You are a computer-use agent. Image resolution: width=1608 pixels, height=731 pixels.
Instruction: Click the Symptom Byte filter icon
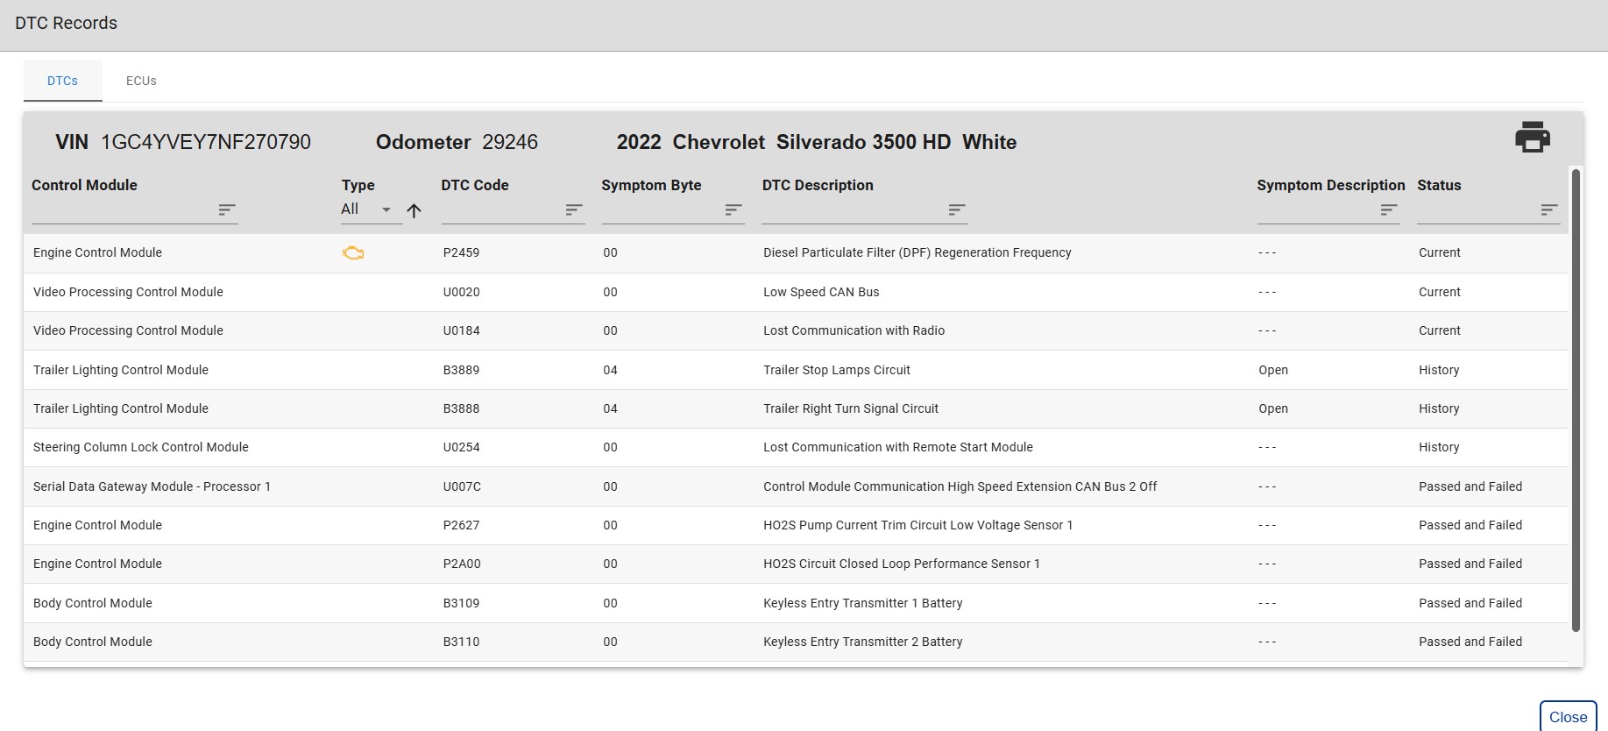(x=733, y=209)
